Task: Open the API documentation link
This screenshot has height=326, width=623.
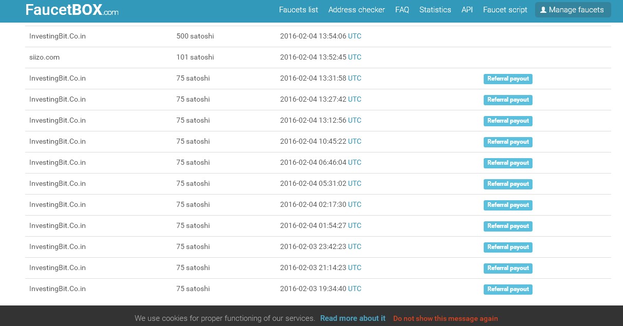Action: coord(467,10)
